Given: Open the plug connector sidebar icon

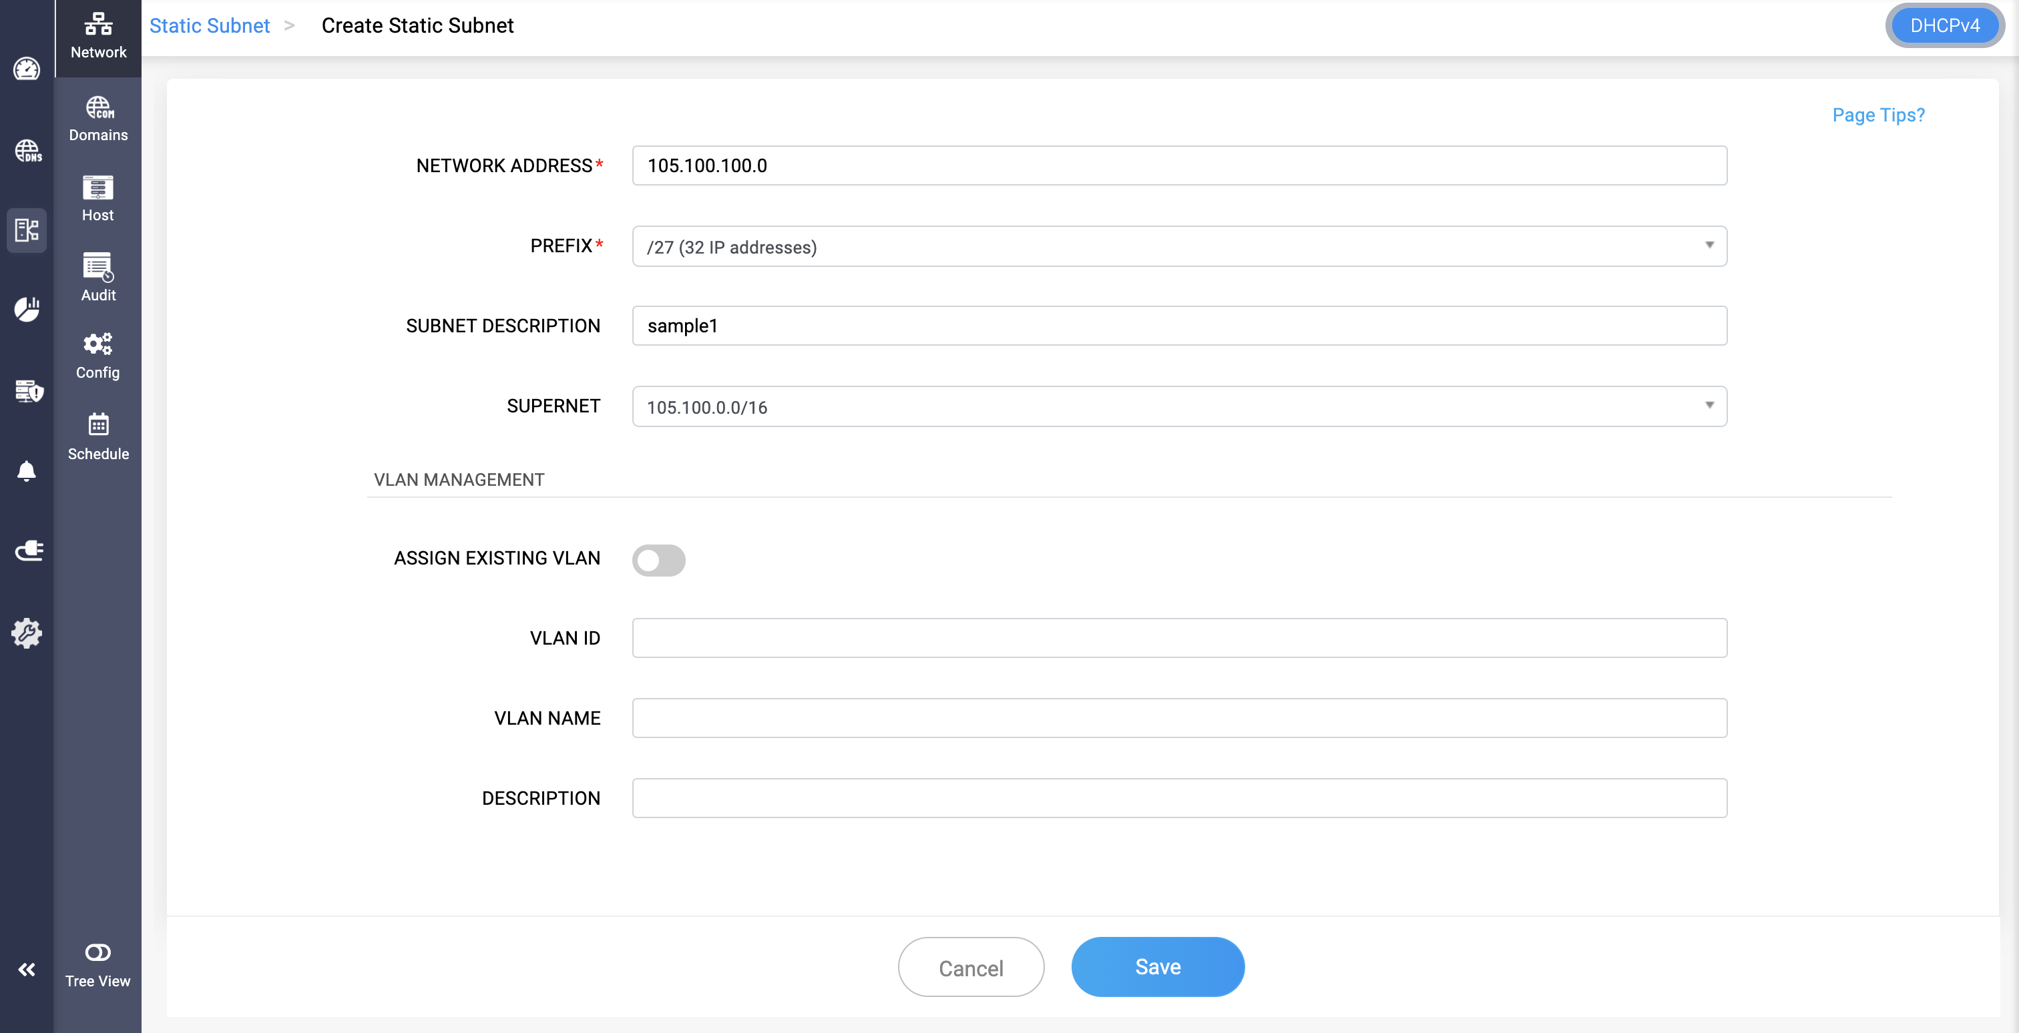Looking at the screenshot, I should (x=28, y=551).
